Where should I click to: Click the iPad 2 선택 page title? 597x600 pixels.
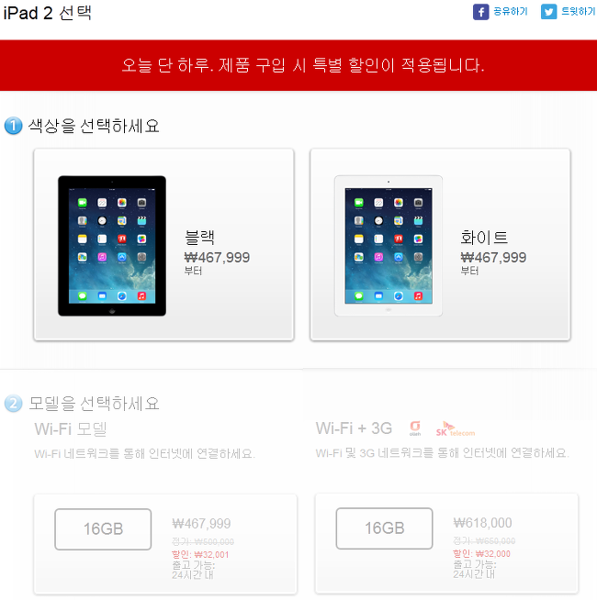point(48,13)
